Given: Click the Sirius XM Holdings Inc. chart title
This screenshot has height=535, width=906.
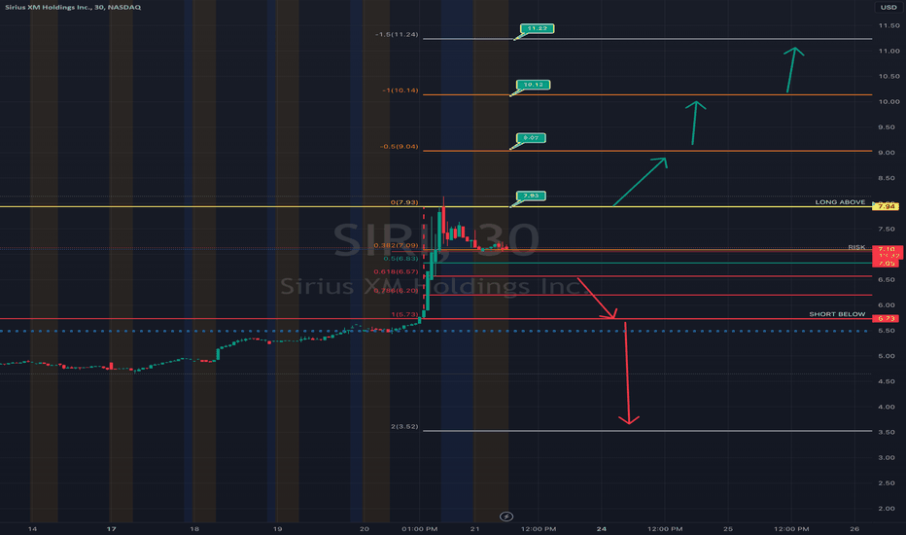Looking at the screenshot, I should click(73, 7).
